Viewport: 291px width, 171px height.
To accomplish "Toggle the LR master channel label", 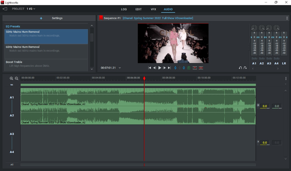I will pos(284,63).
